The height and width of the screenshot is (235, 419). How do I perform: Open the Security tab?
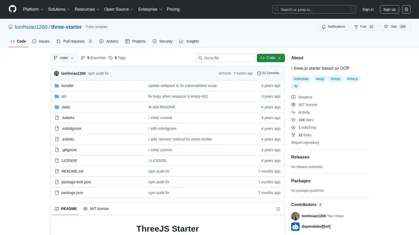tap(162, 41)
